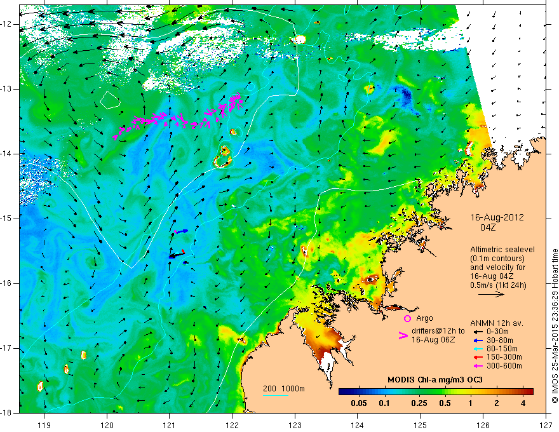This screenshot has width=559, height=432.
Task: Click the '0.5m/s (1kt 24h)' text
Action: (x=498, y=285)
